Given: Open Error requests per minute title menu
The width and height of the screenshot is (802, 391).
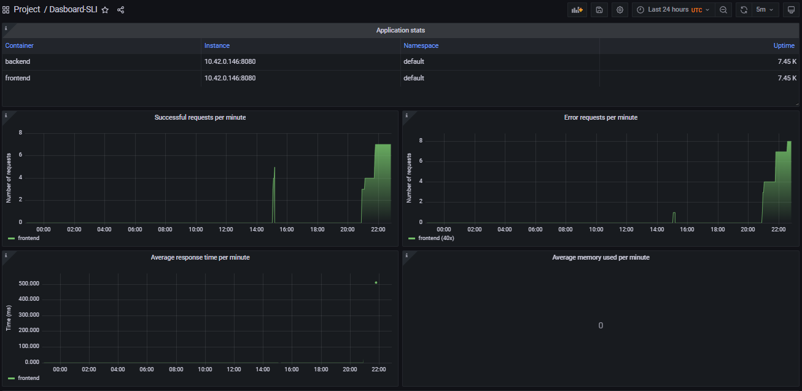Looking at the screenshot, I should tap(601, 117).
